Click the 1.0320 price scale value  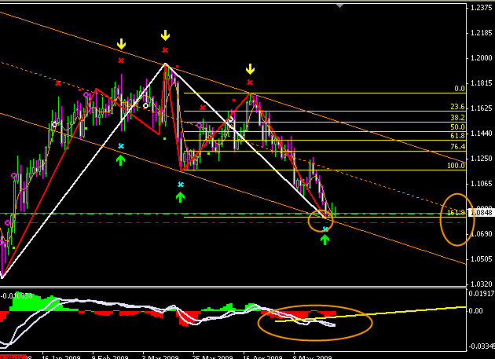(x=481, y=284)
